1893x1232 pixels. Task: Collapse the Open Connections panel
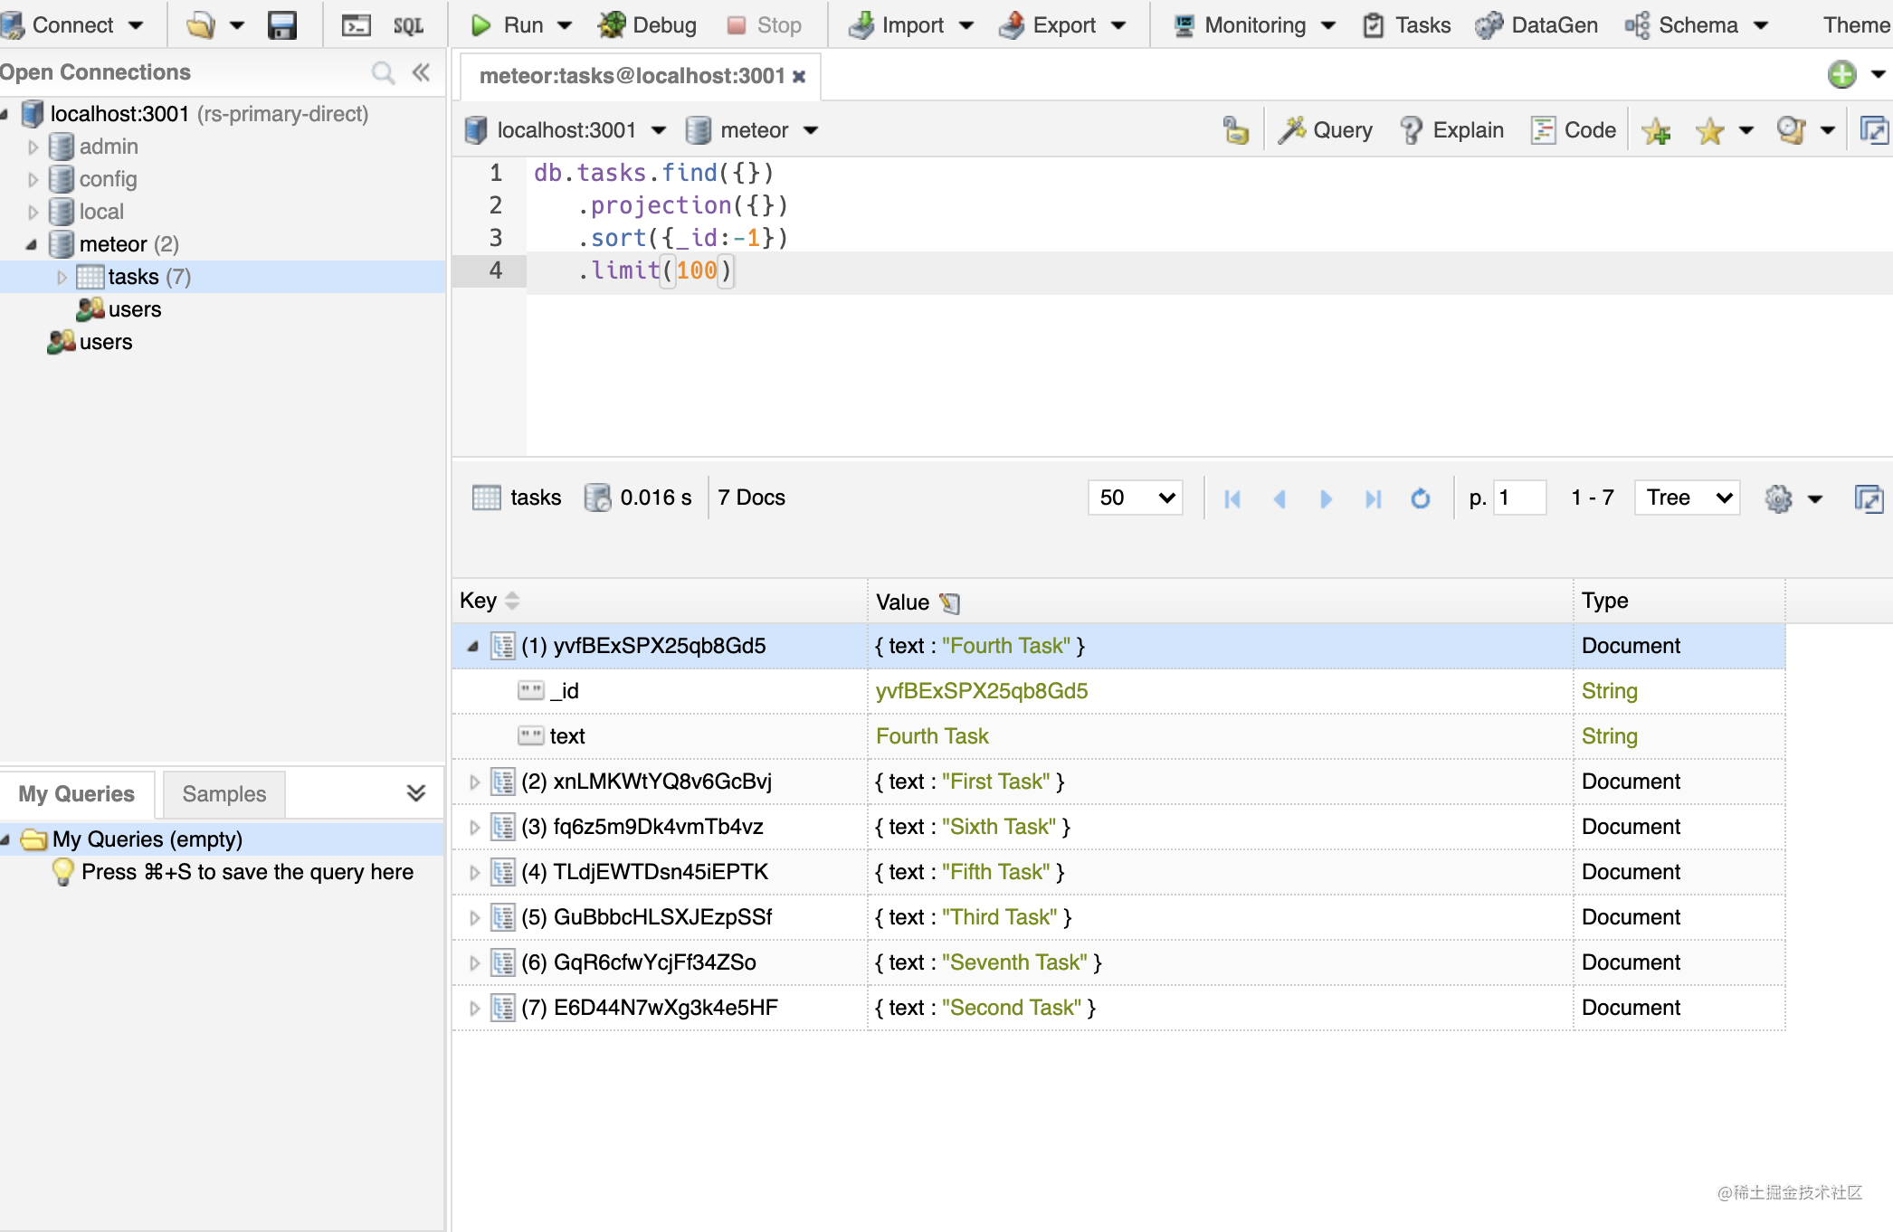[x=421, y=72]
